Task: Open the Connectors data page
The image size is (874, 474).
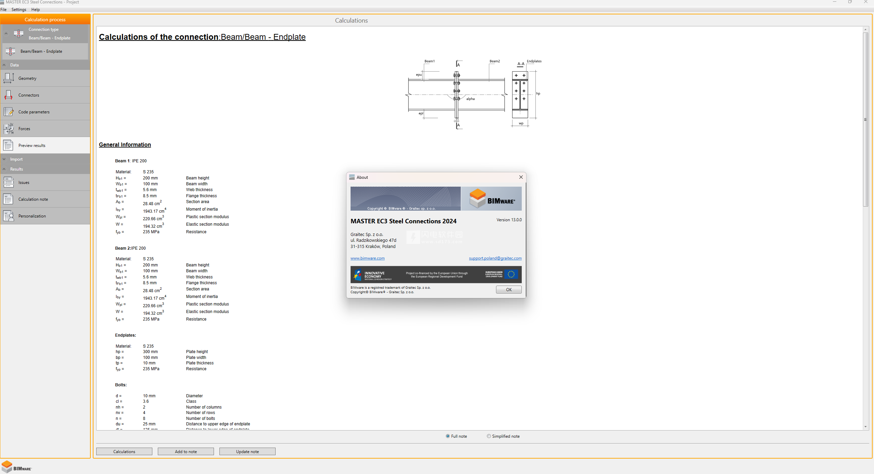Action: 45,95
